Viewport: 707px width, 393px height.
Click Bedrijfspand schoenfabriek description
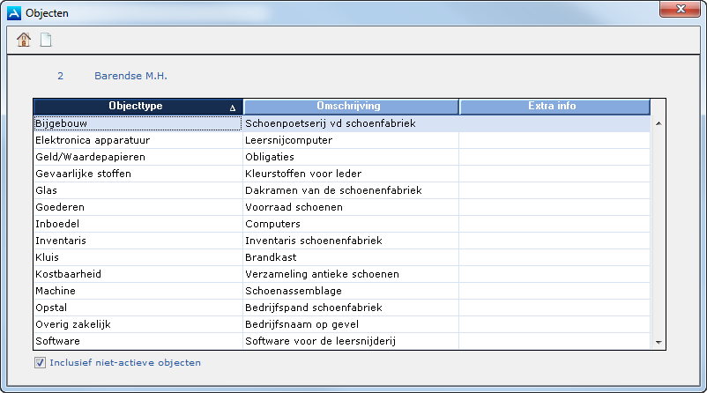coord(314,308)
